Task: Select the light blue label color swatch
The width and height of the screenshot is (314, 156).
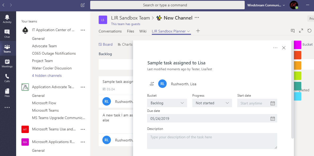Action: click(x=298, y=96)
